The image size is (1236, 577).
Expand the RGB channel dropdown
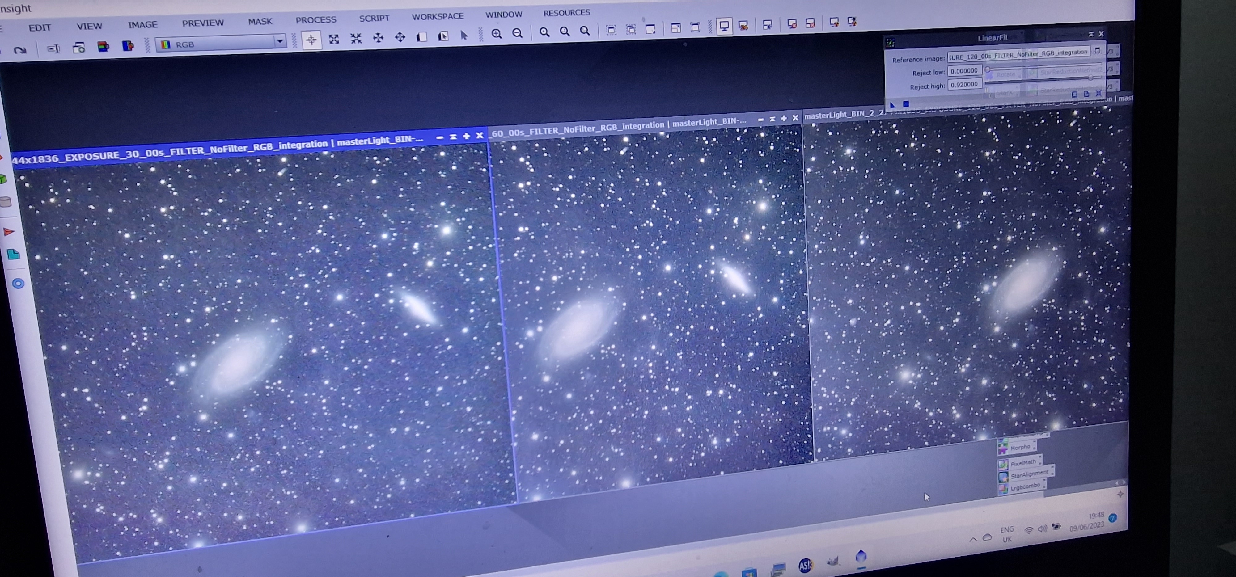(279, 41)
